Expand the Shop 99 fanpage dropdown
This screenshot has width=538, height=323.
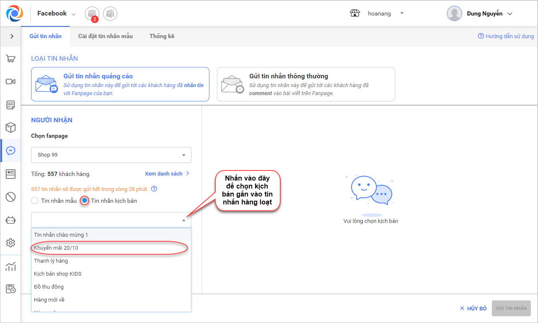click(x=111, y=155)
